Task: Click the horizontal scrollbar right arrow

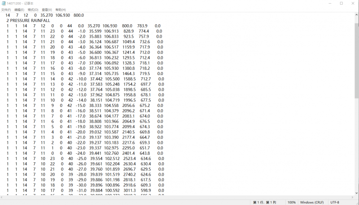Action: pyautogui.click(x=352, y=197)
